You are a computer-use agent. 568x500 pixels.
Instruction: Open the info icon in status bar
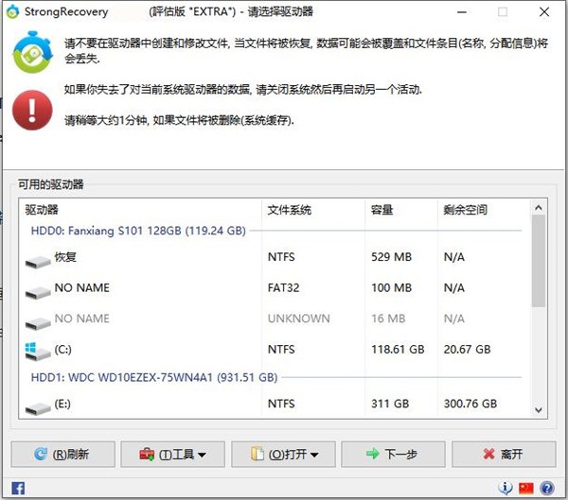(506, 488)
